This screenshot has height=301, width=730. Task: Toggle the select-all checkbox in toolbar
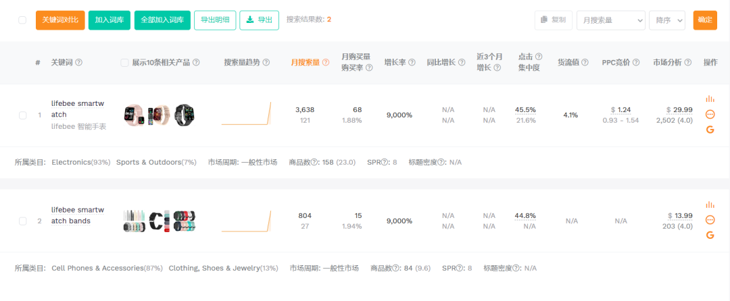[x=22, y=20]
